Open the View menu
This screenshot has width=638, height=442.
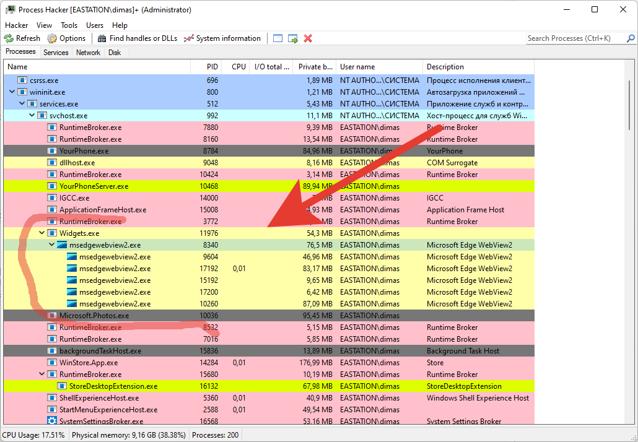coord(44,25)
